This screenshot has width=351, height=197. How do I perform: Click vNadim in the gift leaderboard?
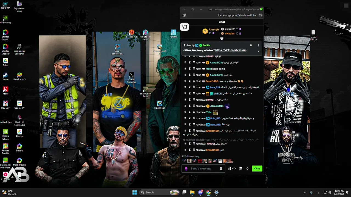click(x=230, y=33)
